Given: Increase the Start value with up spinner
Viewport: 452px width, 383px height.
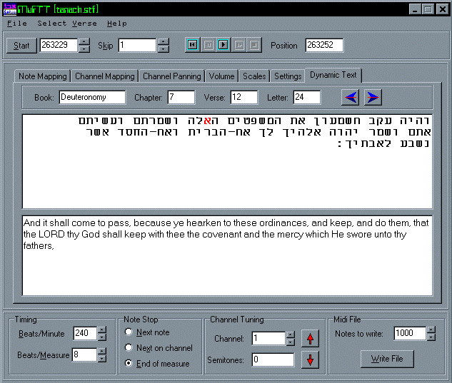Looking at the screenshot, I should point(84,42).
